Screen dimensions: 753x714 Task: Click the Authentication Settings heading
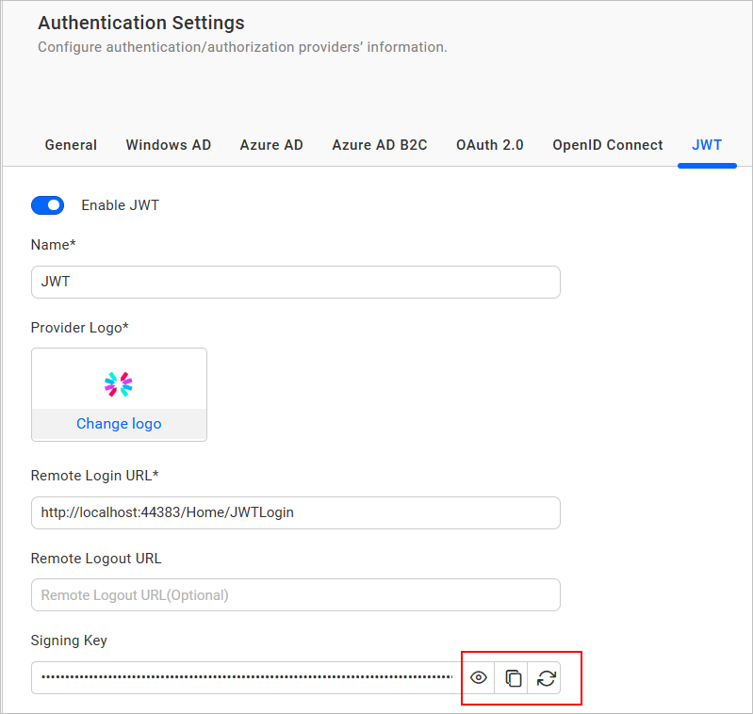(141, 23)
